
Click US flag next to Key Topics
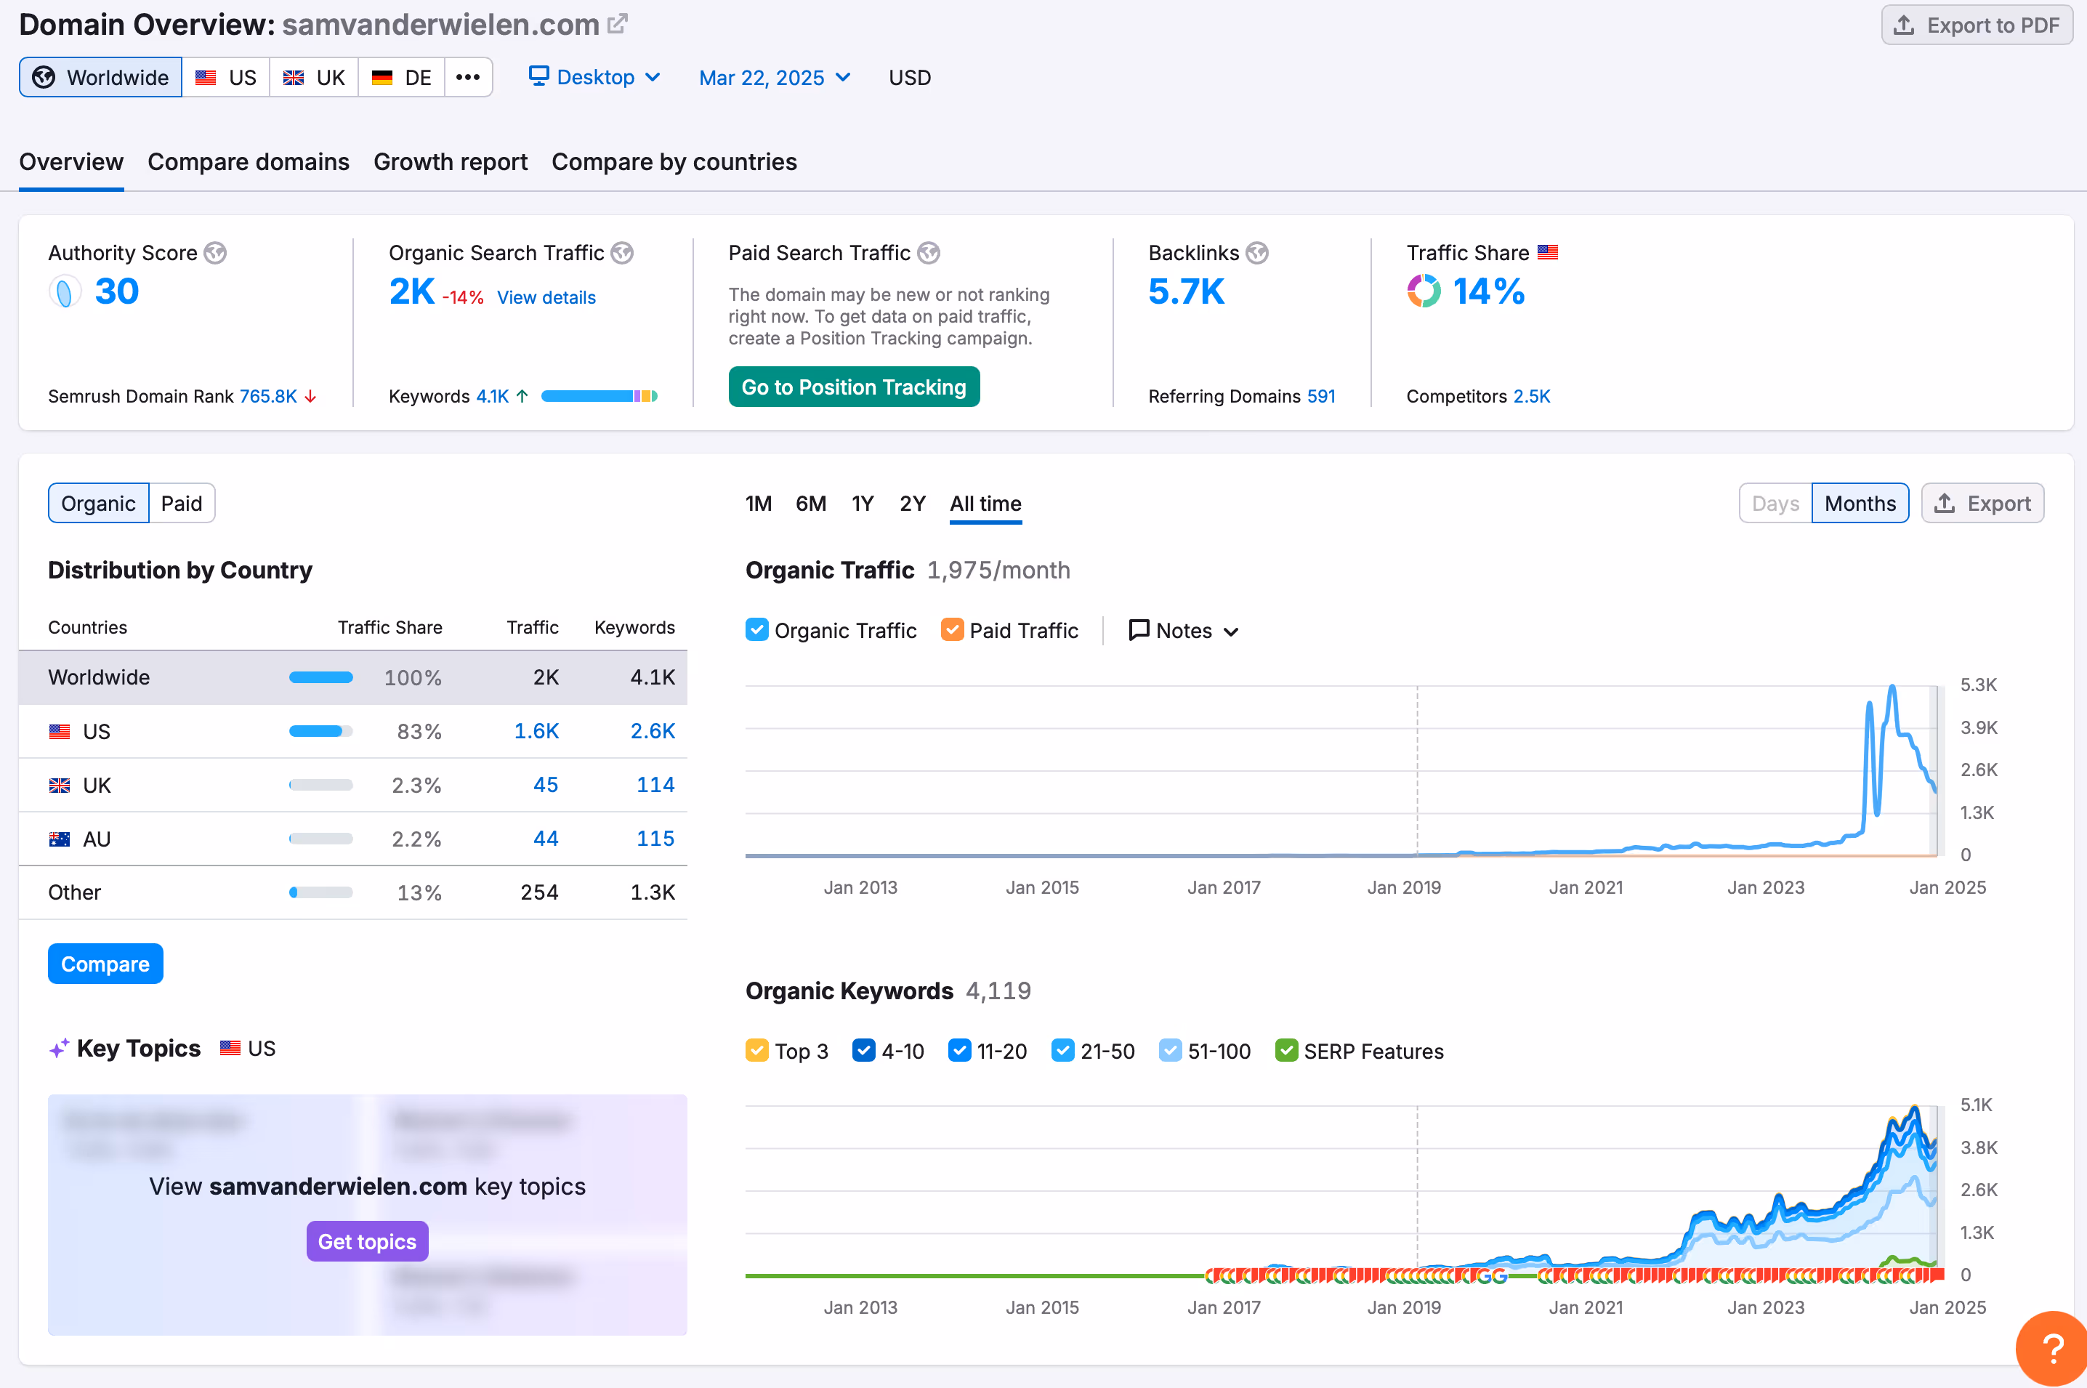[x=230, y=1049]
